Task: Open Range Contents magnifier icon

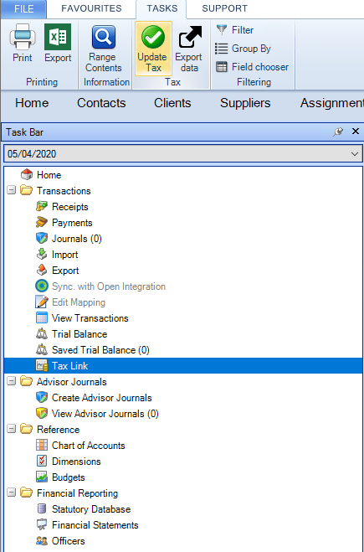Action: 104,37
